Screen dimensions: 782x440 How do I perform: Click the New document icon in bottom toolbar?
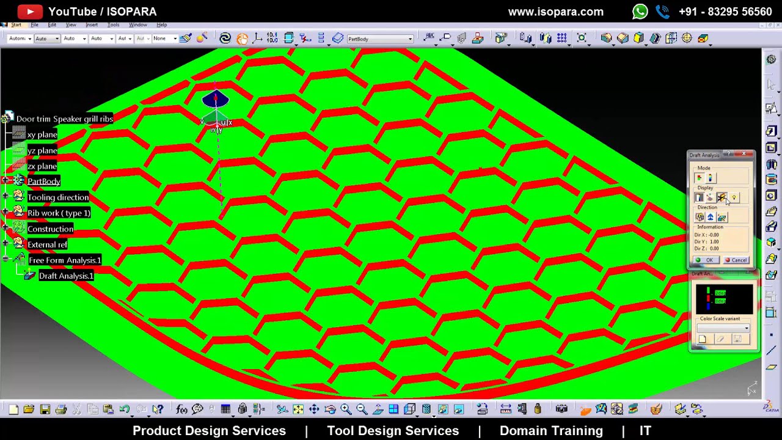[x=13, y=409]
